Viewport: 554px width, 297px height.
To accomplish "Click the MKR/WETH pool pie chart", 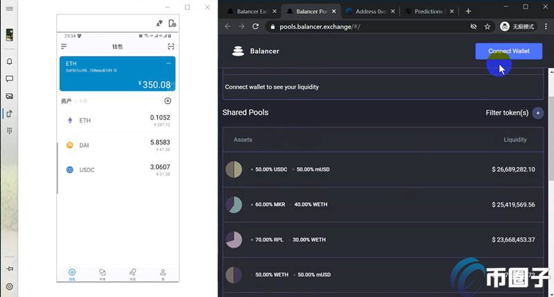I will point(234,205).
